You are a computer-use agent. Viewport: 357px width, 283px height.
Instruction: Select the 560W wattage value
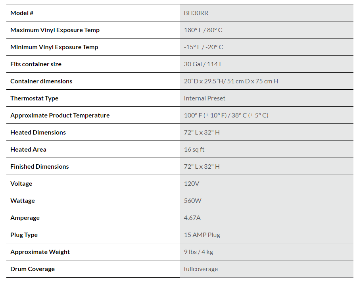tap(193, 201)
